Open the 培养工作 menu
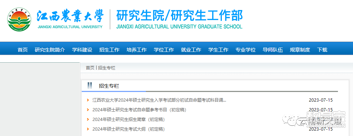The width and height of the screenshot is (353, 136). [137, 50]
